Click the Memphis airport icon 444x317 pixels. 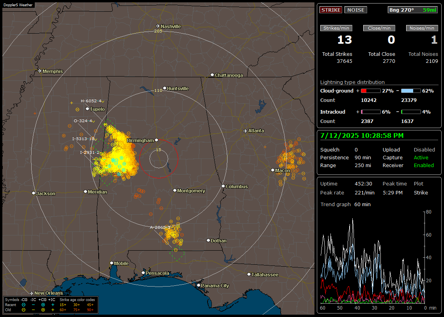[x=40, y=71]
